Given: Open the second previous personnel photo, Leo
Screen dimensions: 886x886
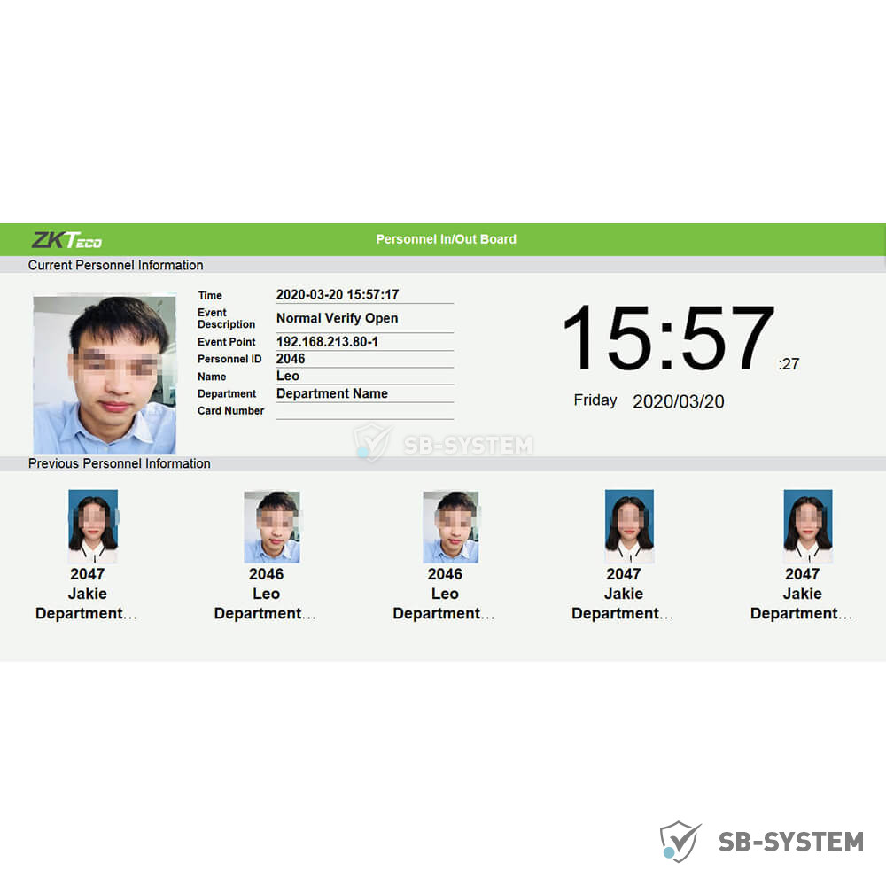Looking at the screenshot, I should pos(272,526).
